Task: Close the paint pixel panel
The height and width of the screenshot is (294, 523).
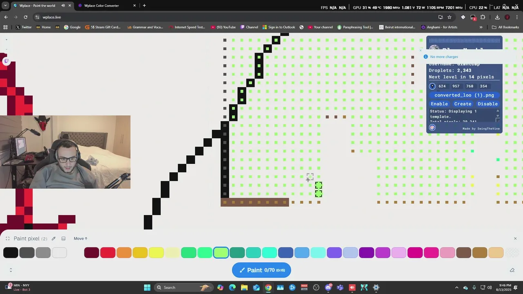Action: click(515, 238)
